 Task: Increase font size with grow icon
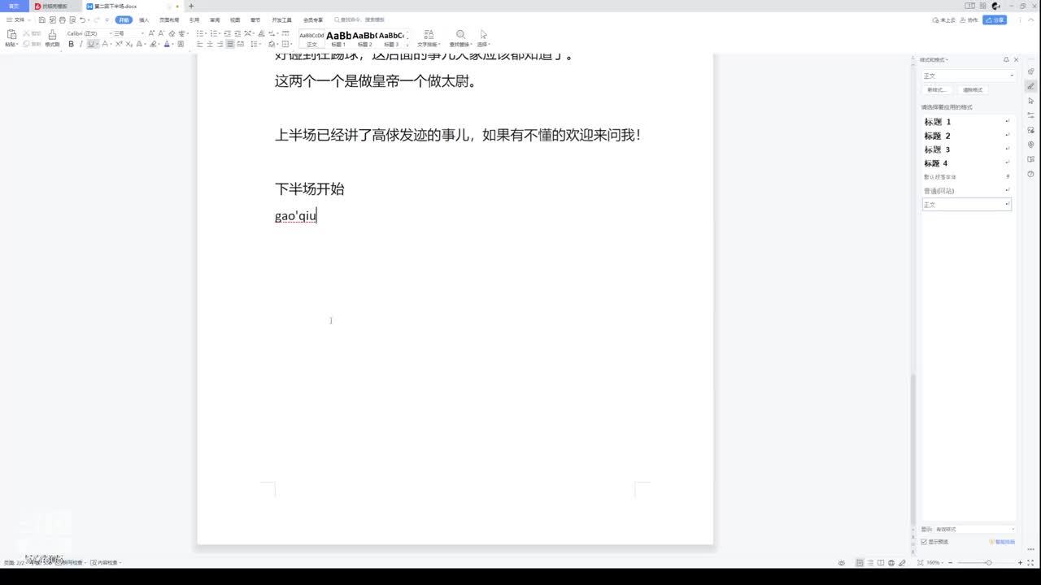click(x=152, y=33)
